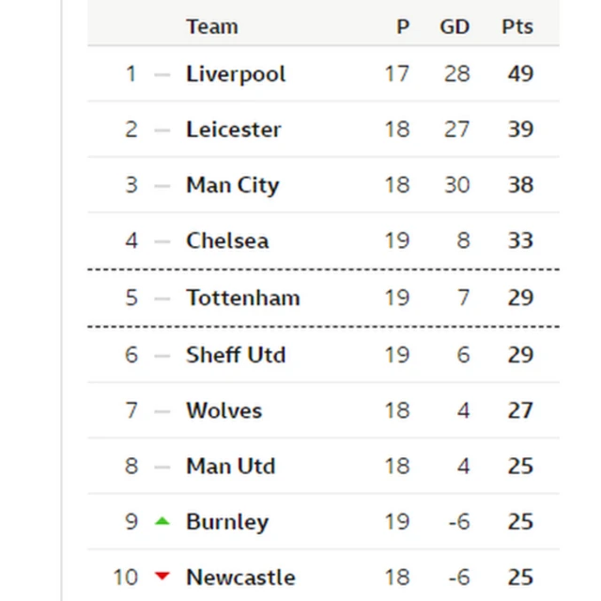Click the Team column header
601x601 pixels.
[x=211, y=26]
